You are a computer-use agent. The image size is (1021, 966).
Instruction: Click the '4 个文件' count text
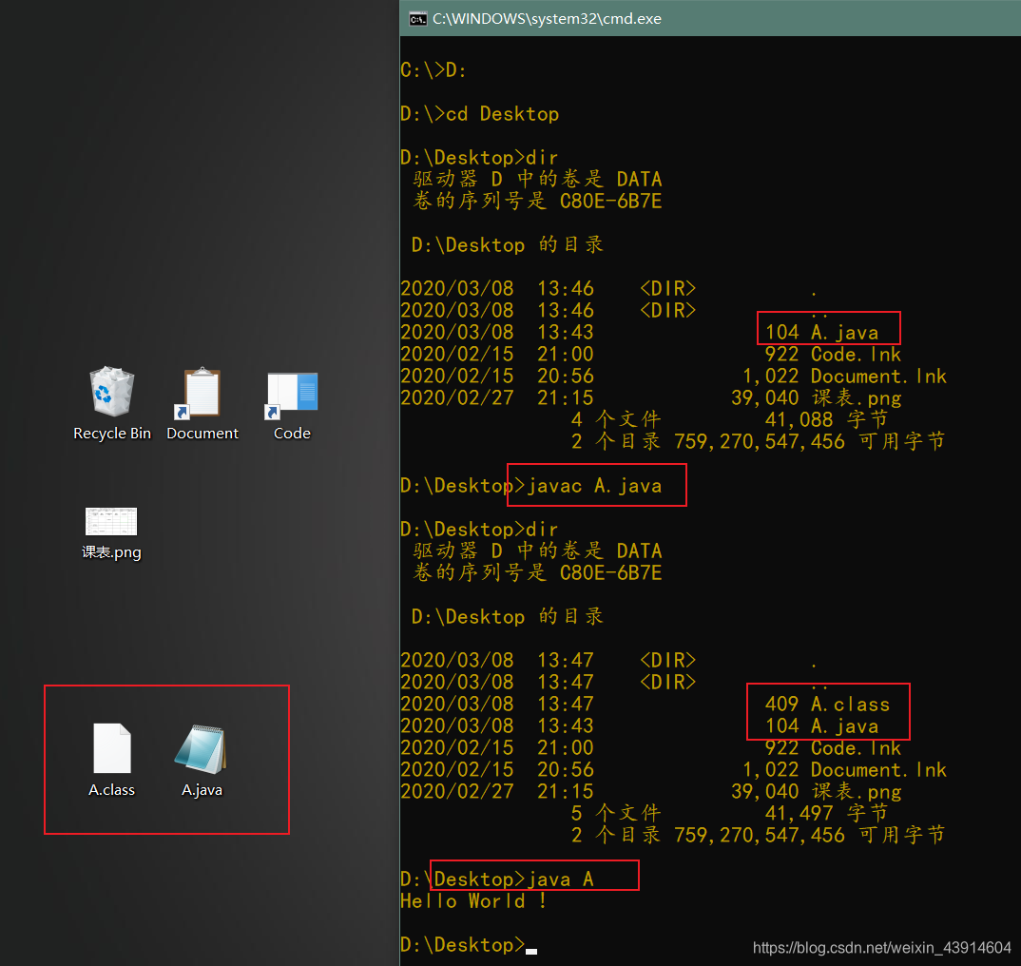point(616,419)
